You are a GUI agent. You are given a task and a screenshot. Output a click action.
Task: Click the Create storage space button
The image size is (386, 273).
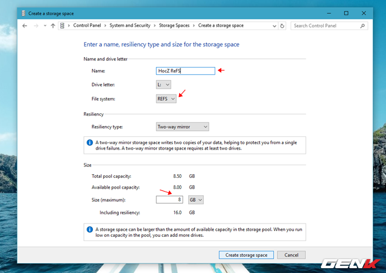pyautogui.click(x=246, y=255)
